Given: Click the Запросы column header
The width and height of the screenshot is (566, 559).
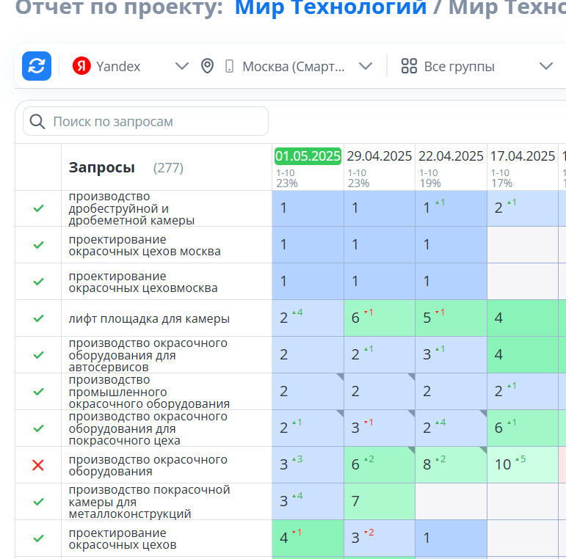Looking at the screenshot, I should pos(102,167).
